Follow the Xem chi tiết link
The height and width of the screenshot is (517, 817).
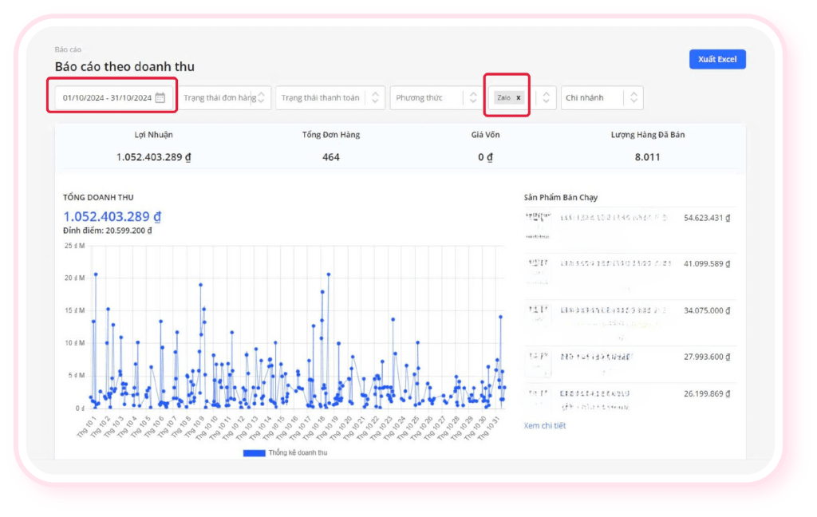[x=544, y=426]
